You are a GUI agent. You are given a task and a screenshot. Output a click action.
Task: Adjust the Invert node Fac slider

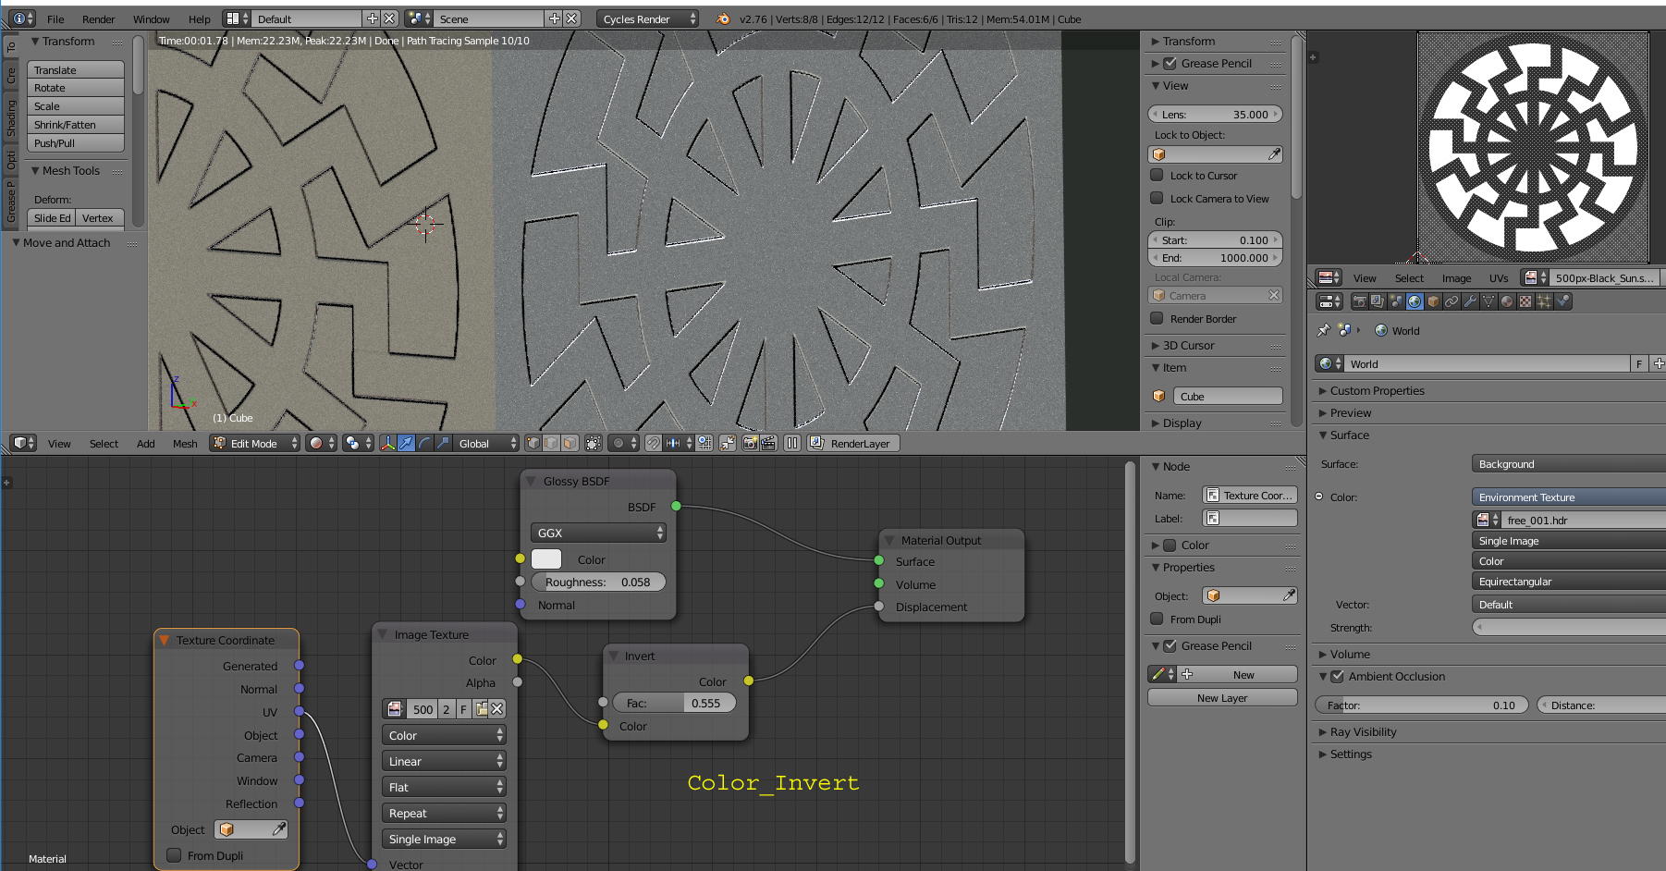[674, 703]
